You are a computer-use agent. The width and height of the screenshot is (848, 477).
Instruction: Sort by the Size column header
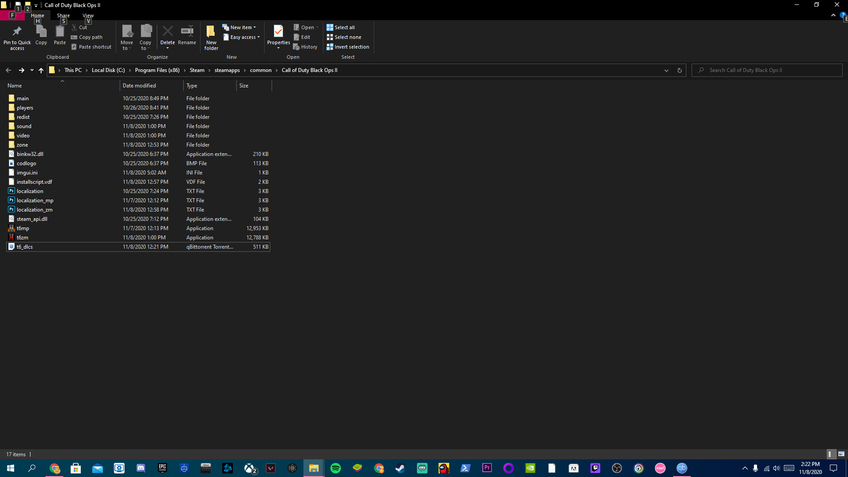click(x=254, y=86)
